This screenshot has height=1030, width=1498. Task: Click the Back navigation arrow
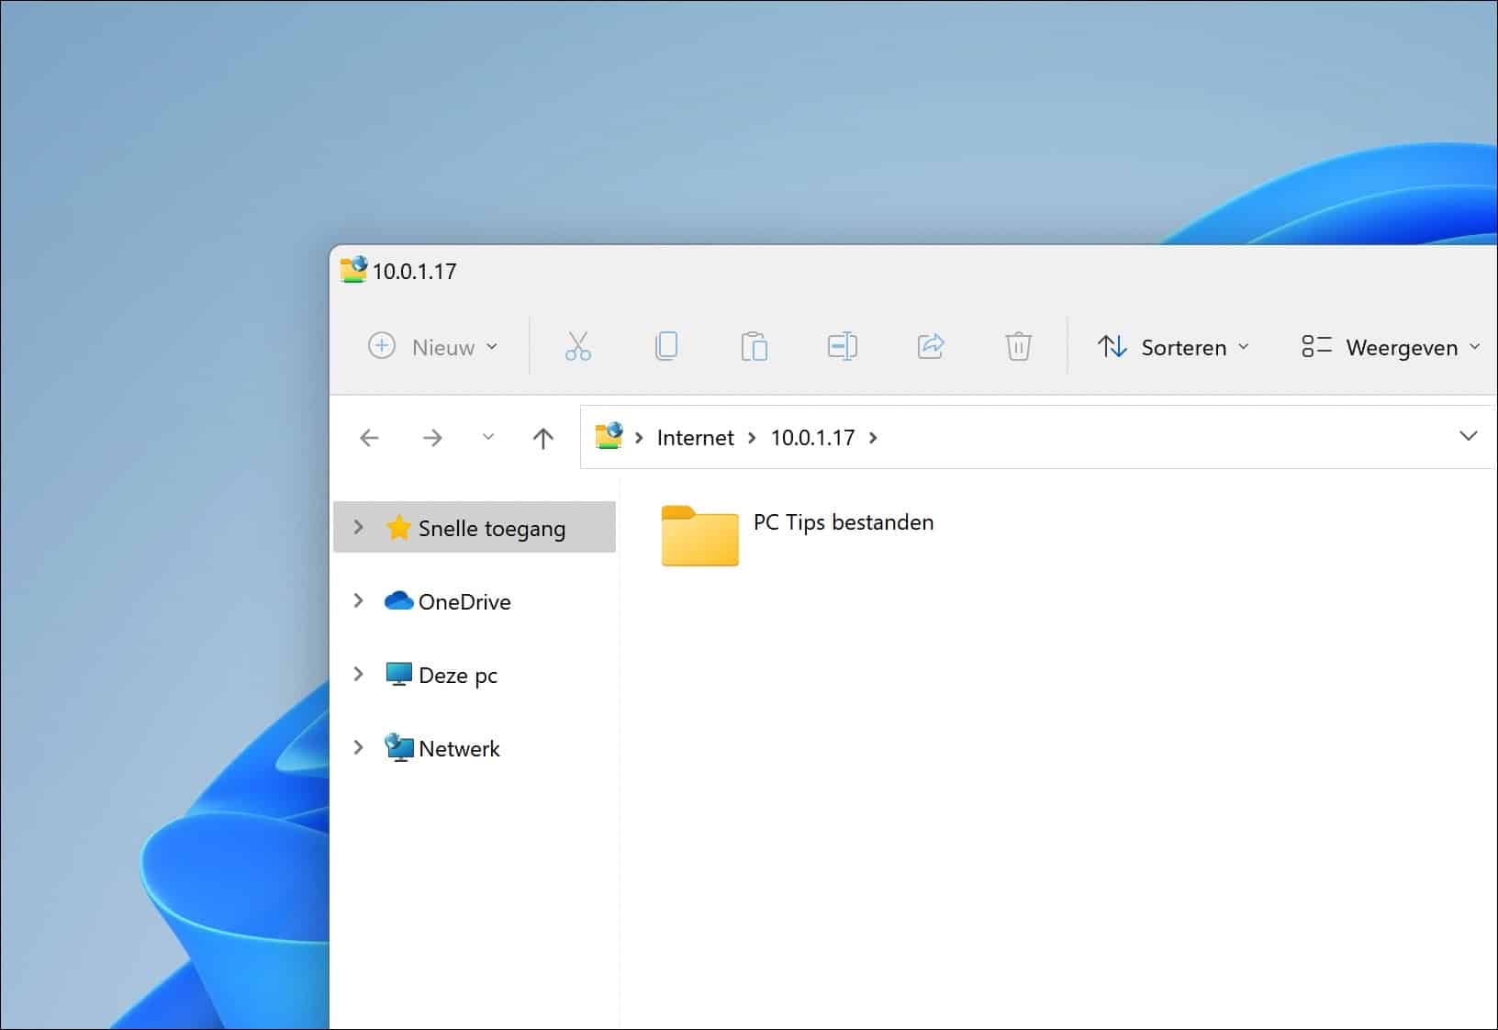(370, 438)
